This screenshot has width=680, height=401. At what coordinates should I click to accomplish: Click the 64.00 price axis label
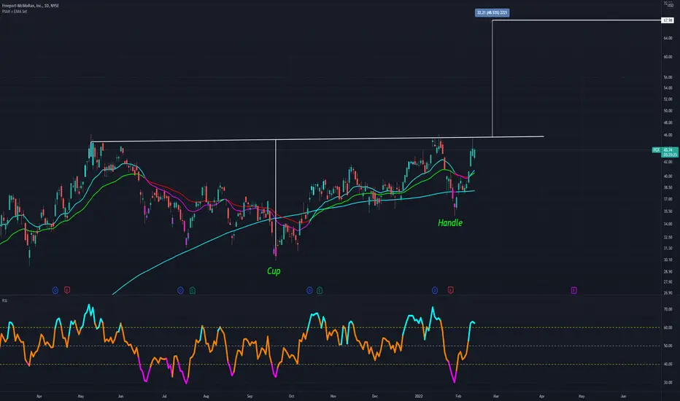(x=668, y=38)
